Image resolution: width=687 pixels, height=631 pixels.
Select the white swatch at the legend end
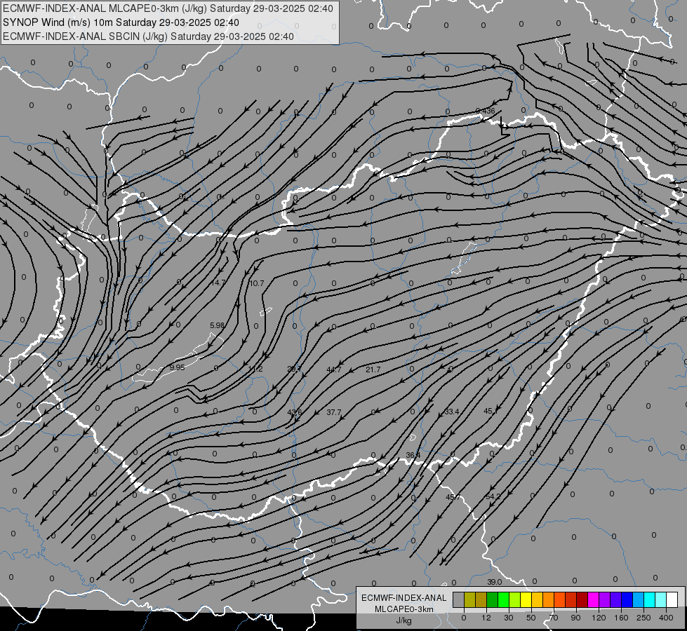point(672,599)
